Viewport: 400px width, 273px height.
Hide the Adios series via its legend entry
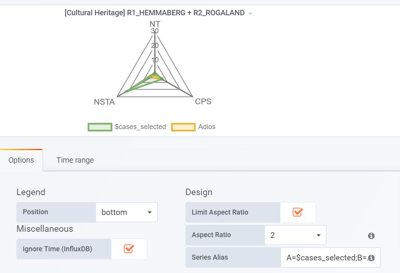207,127
